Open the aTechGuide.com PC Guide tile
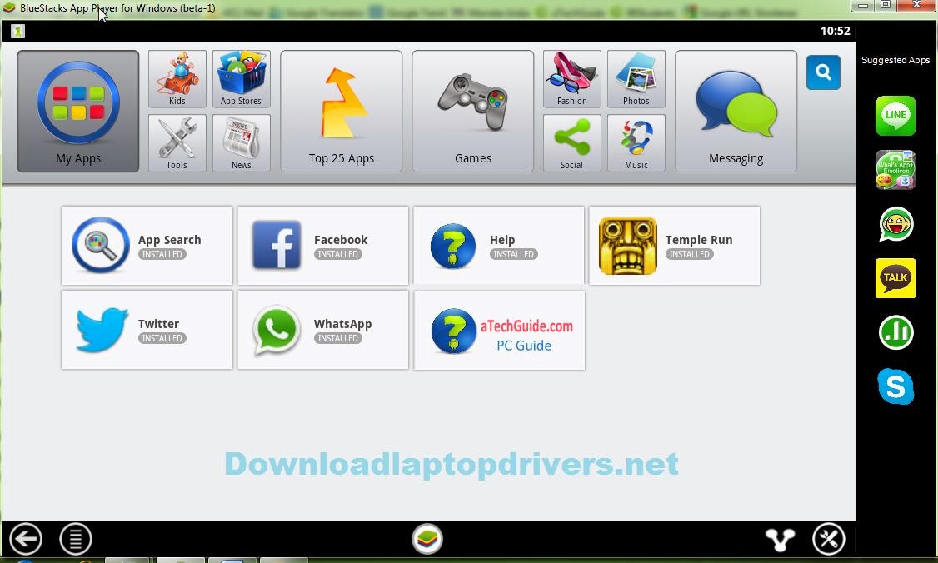938x563 pixels. pos(499,331)
